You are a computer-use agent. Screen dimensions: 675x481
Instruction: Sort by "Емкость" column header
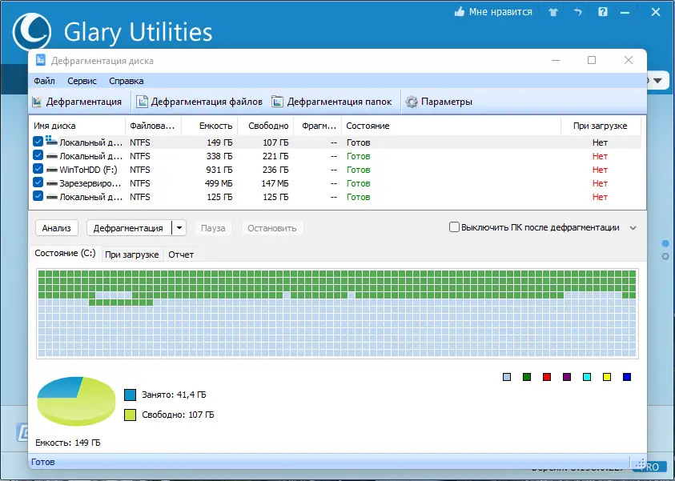pyautogui.click(x=210, y=126)
